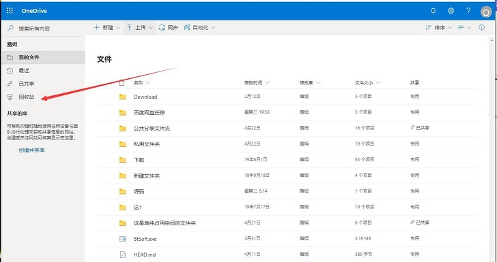Open the 排序 sort dropdown

[439, 27]
